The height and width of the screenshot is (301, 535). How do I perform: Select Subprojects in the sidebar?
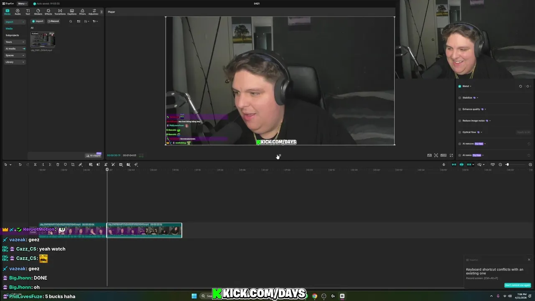point(12,35)
